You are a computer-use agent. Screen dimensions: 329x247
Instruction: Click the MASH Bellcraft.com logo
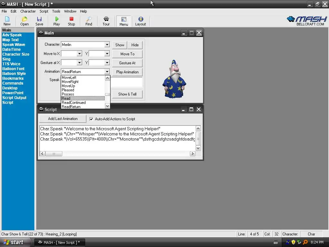[x=307, y=21]
